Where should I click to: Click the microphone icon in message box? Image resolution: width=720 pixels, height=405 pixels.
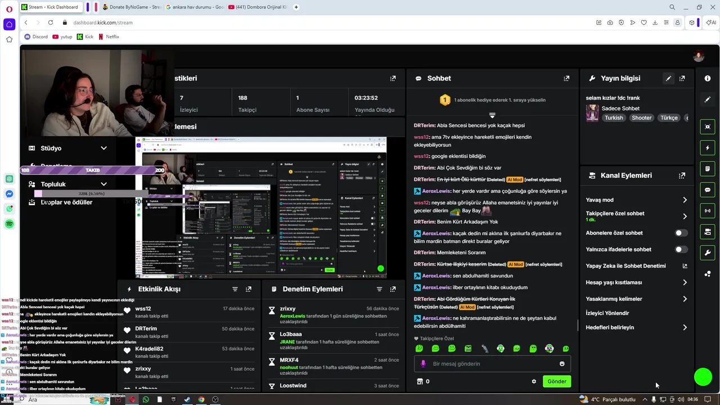(424, 364)
